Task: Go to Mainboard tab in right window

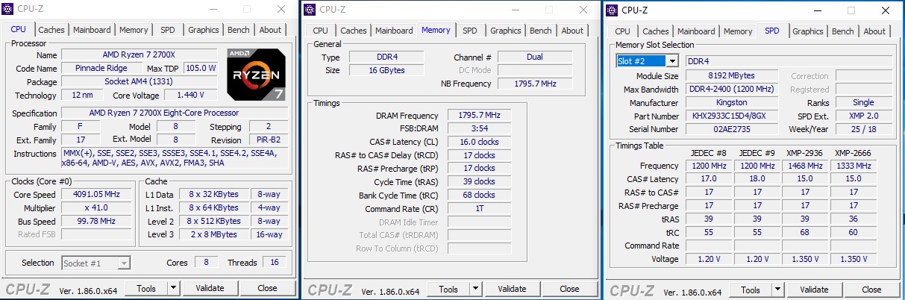Action: 697,31
